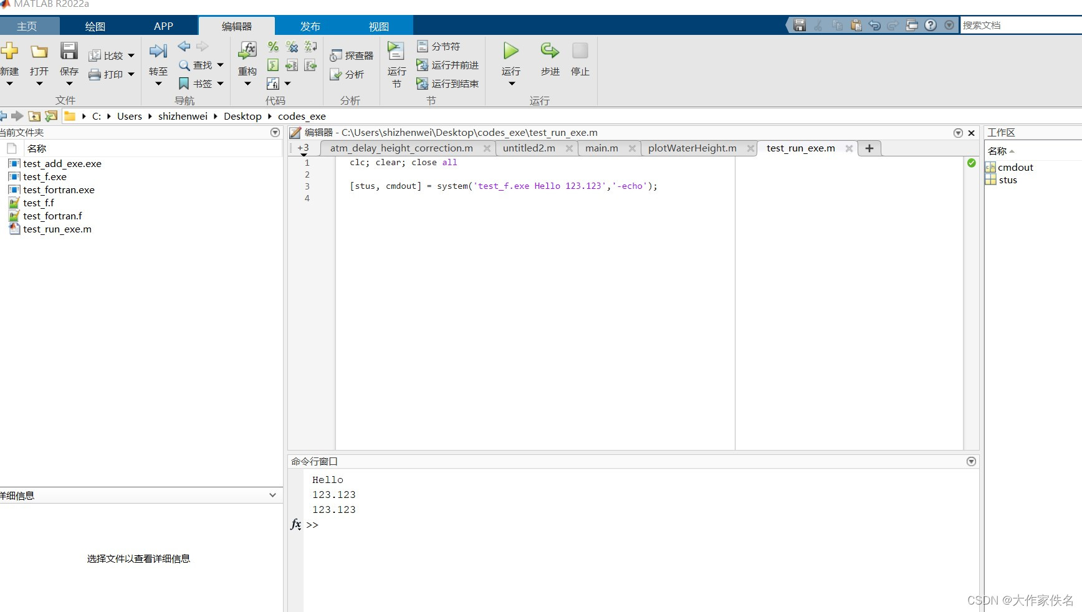Collapse the Details (详细信息) panel chevron
1082x612 pixels.
272,495
